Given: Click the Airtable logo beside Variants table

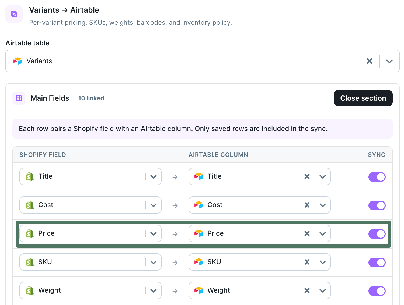Looking at the screenshot, I should [18, 61].
